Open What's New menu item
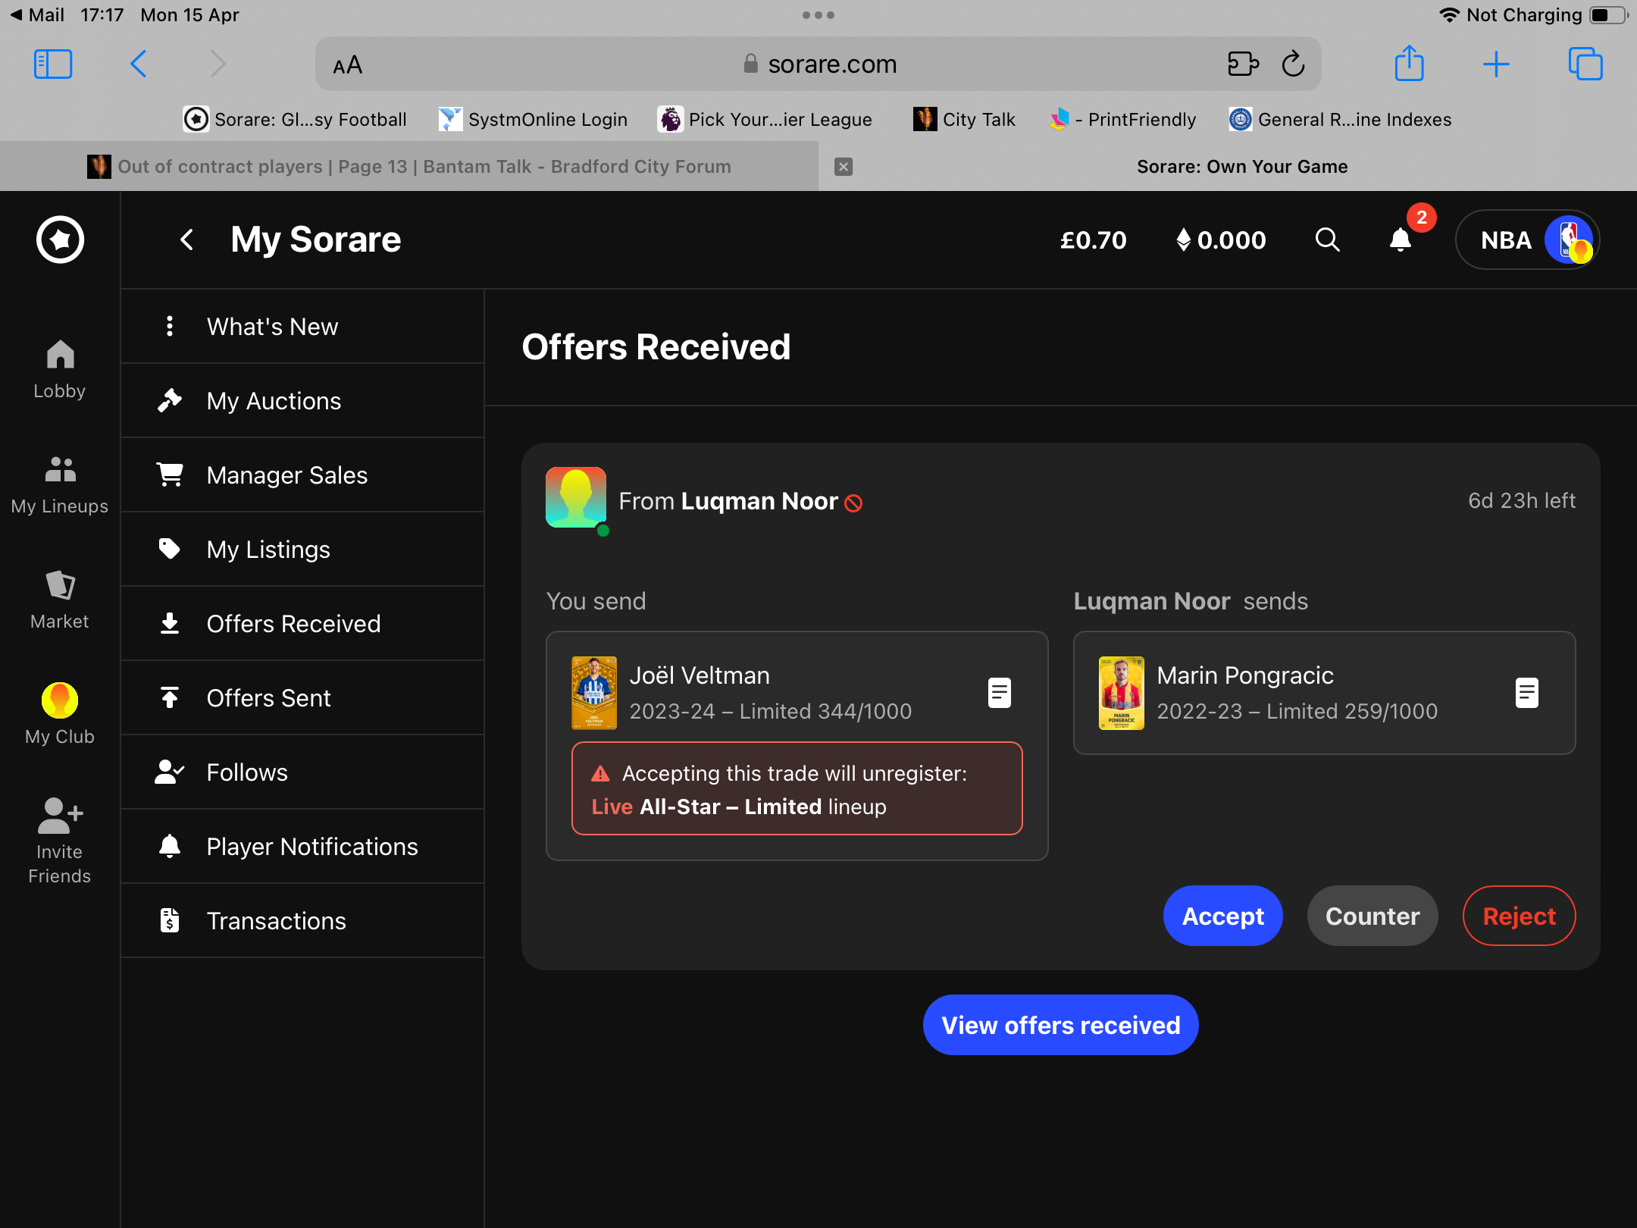This screenshot has width=1637, height=1228. (302, 327)
